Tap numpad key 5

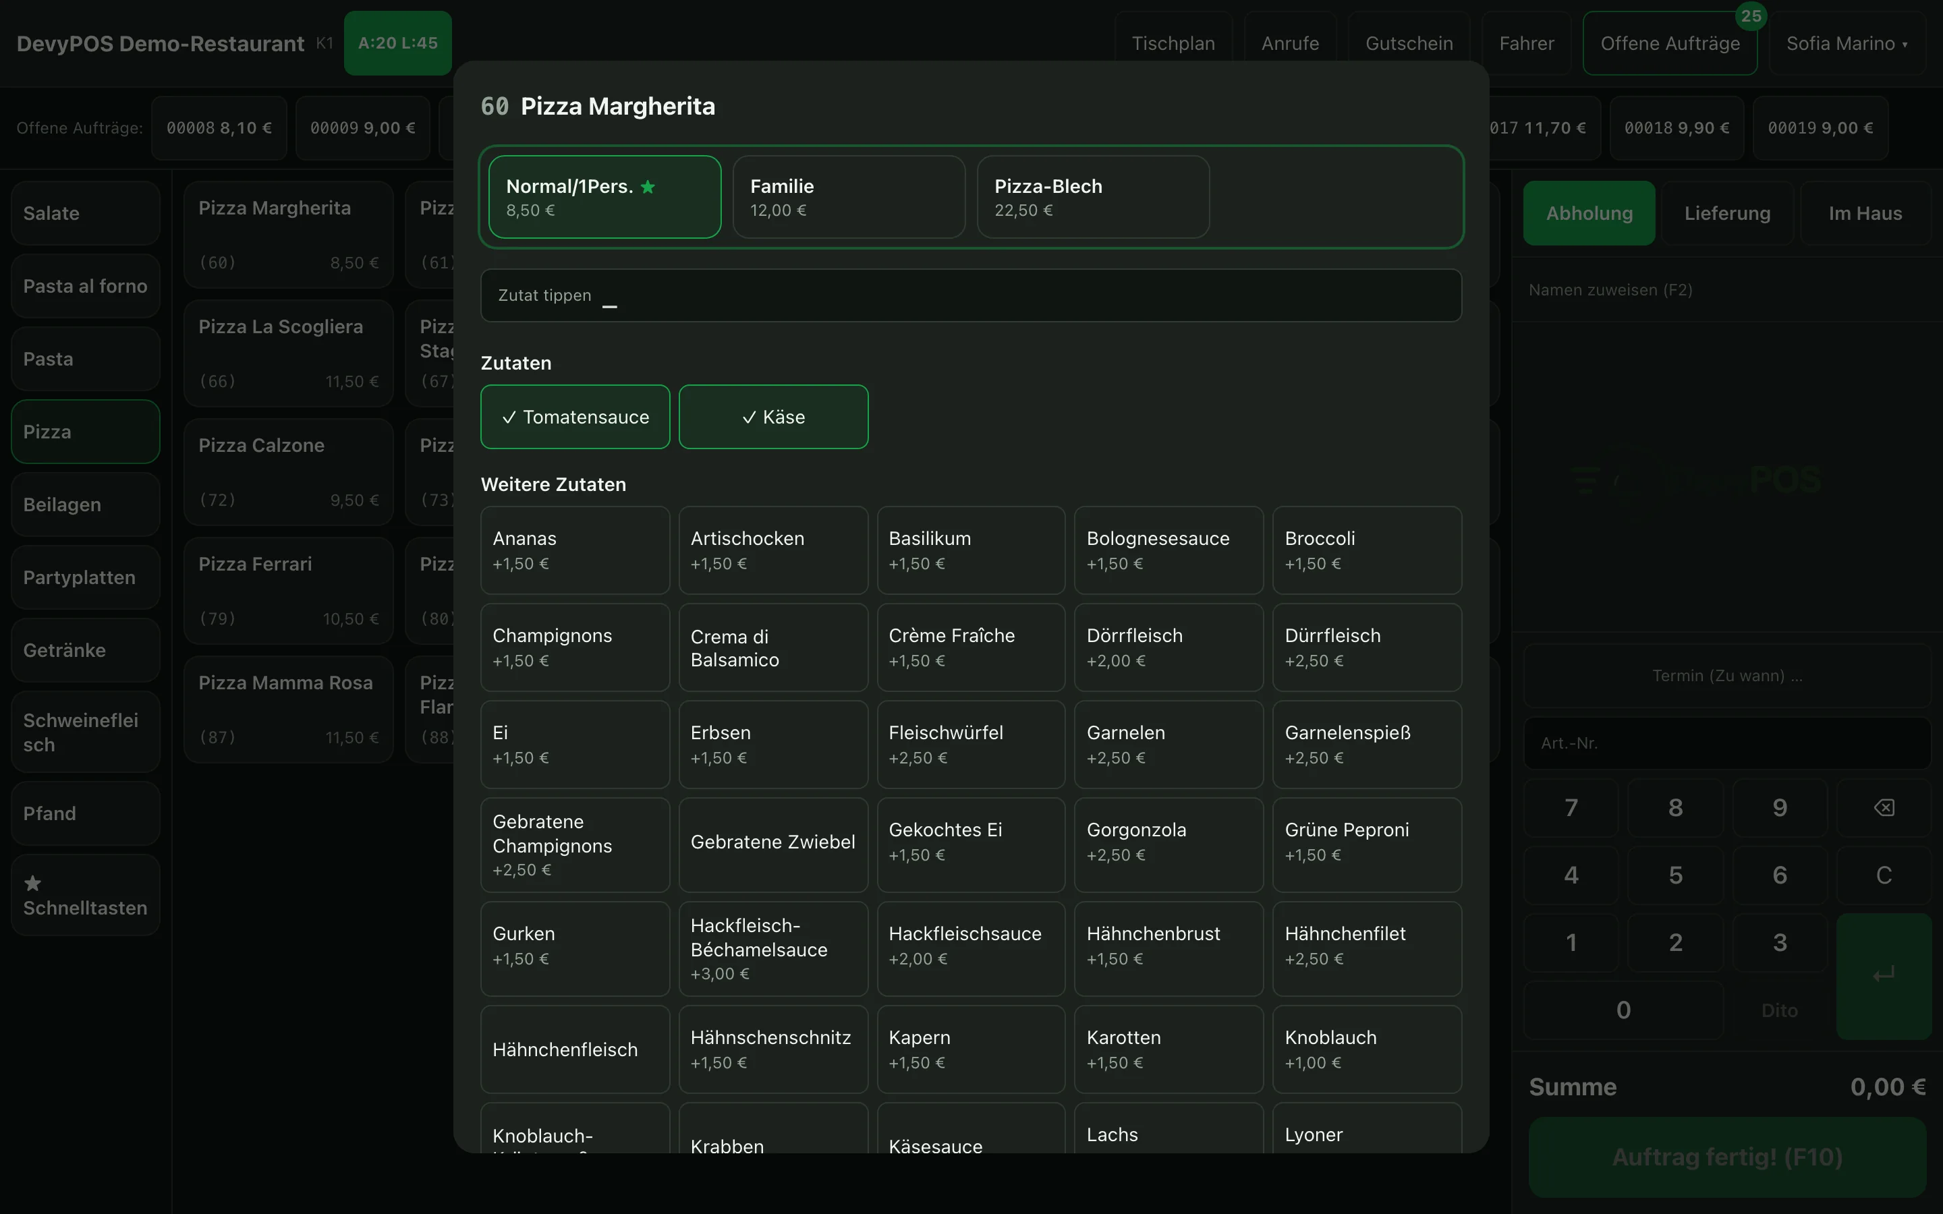(x=1675, y=875)
